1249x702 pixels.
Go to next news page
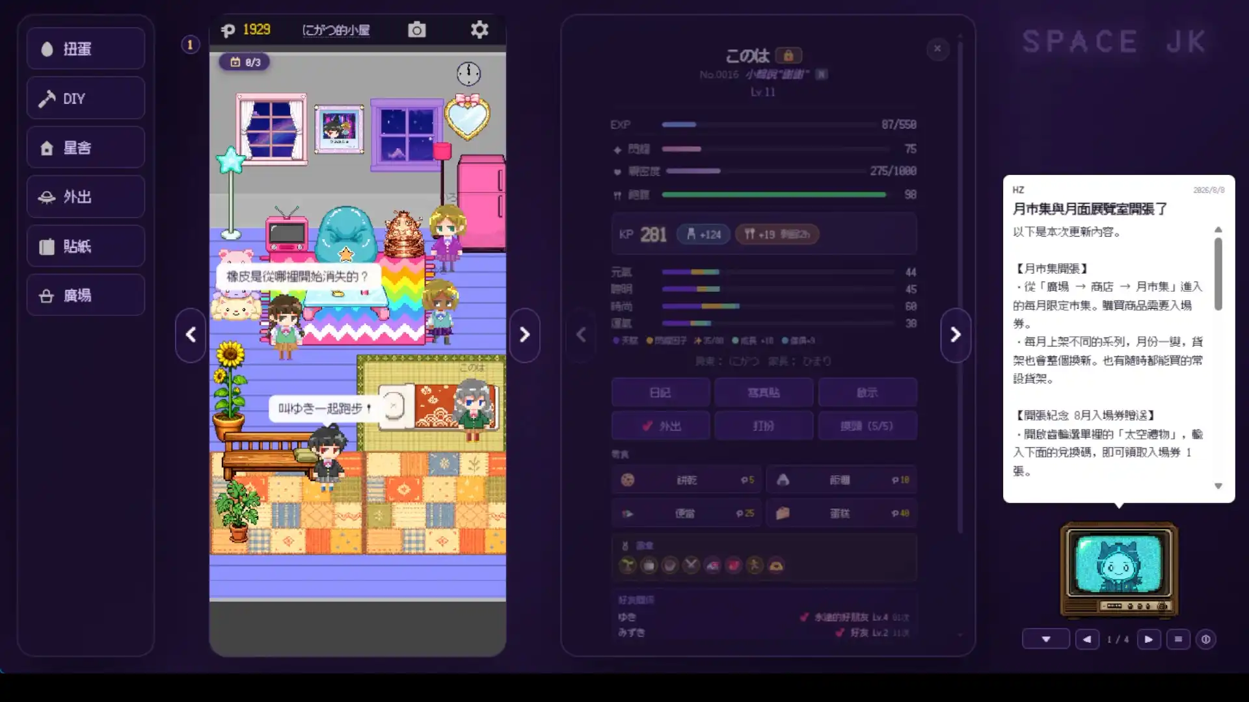(x=1149, y=639)
